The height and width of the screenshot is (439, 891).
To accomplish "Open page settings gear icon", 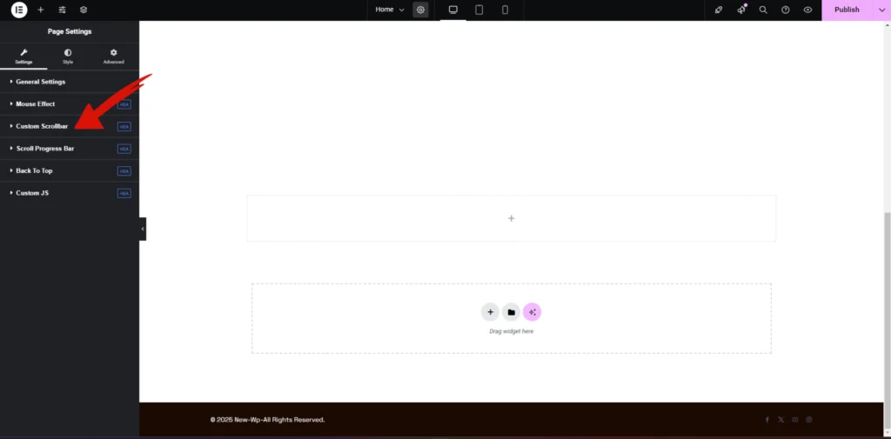I will 420,10.
